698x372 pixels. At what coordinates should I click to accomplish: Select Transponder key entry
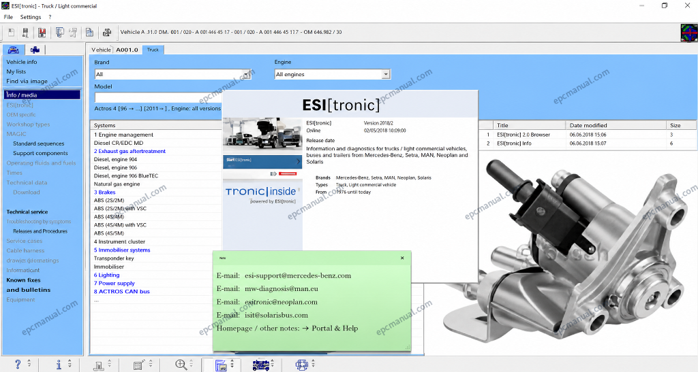point(114,258)
